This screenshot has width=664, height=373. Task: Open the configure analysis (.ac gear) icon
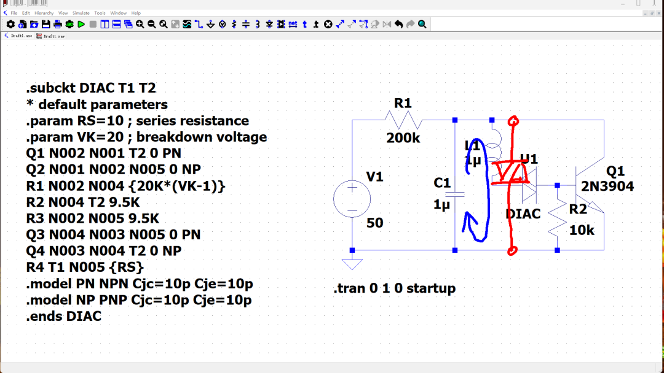(x=69, y=25)
